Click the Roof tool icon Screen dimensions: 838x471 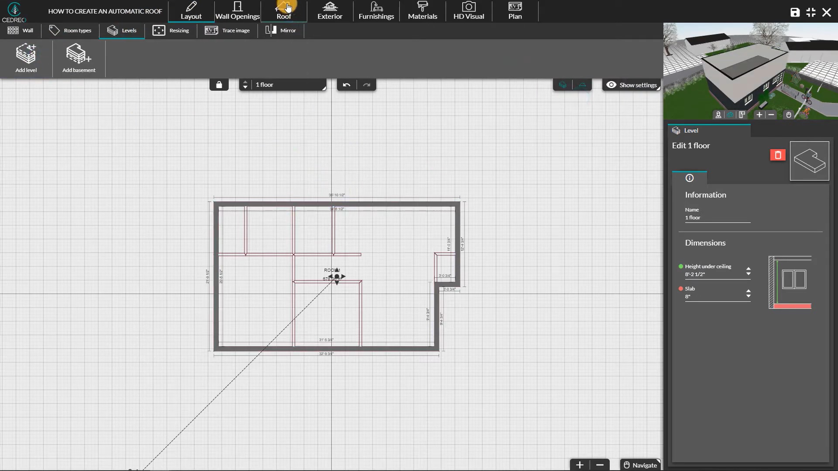pos(283,10)
